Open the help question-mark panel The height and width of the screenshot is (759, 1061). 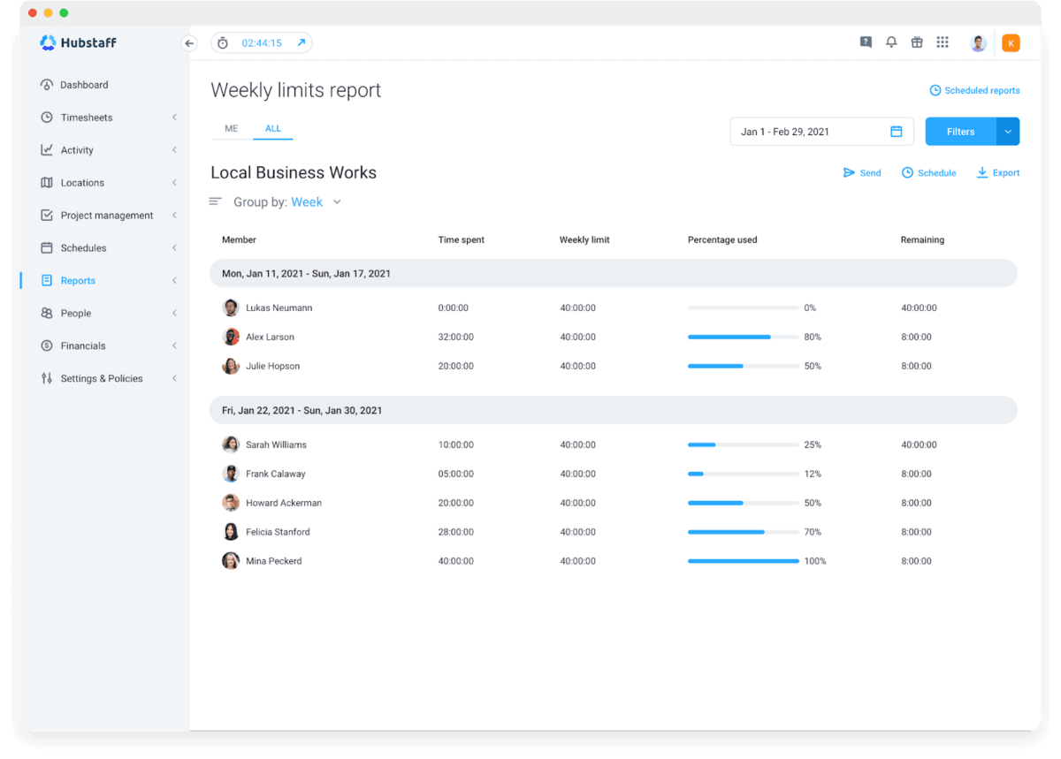click(866, 42)
